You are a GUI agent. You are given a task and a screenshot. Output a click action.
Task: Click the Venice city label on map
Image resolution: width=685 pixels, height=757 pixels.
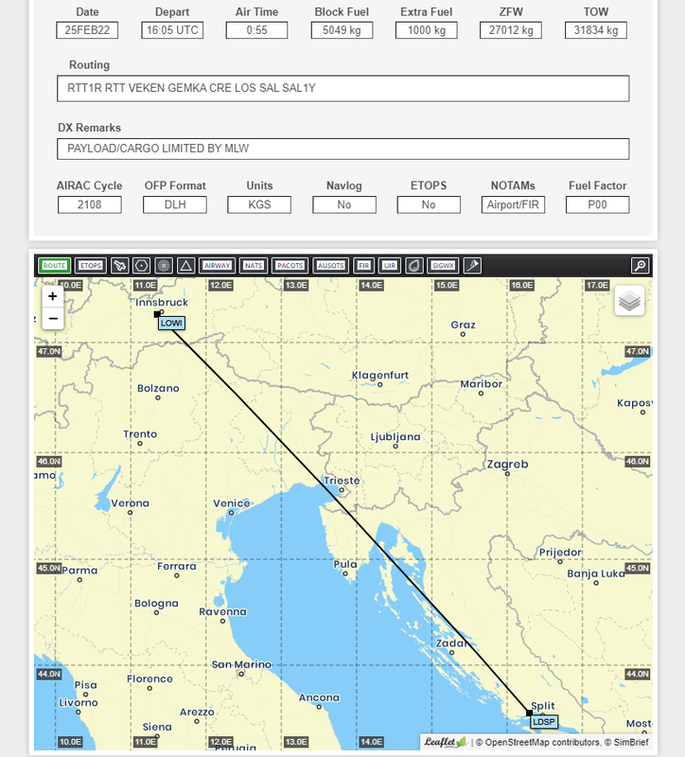click(x=231, y=503)
